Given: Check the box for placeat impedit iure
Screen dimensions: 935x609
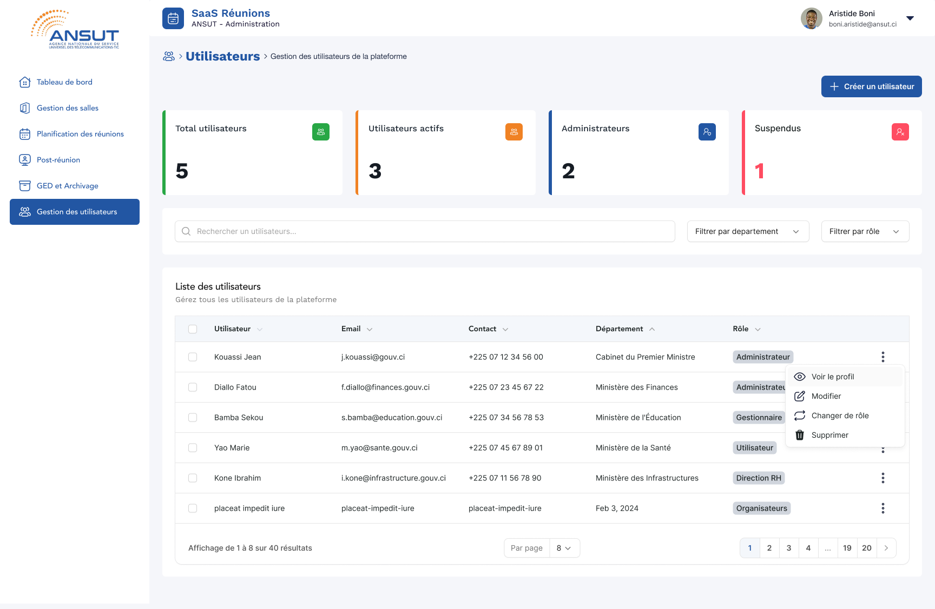Looking at the screenshot, I should [193, 508].
